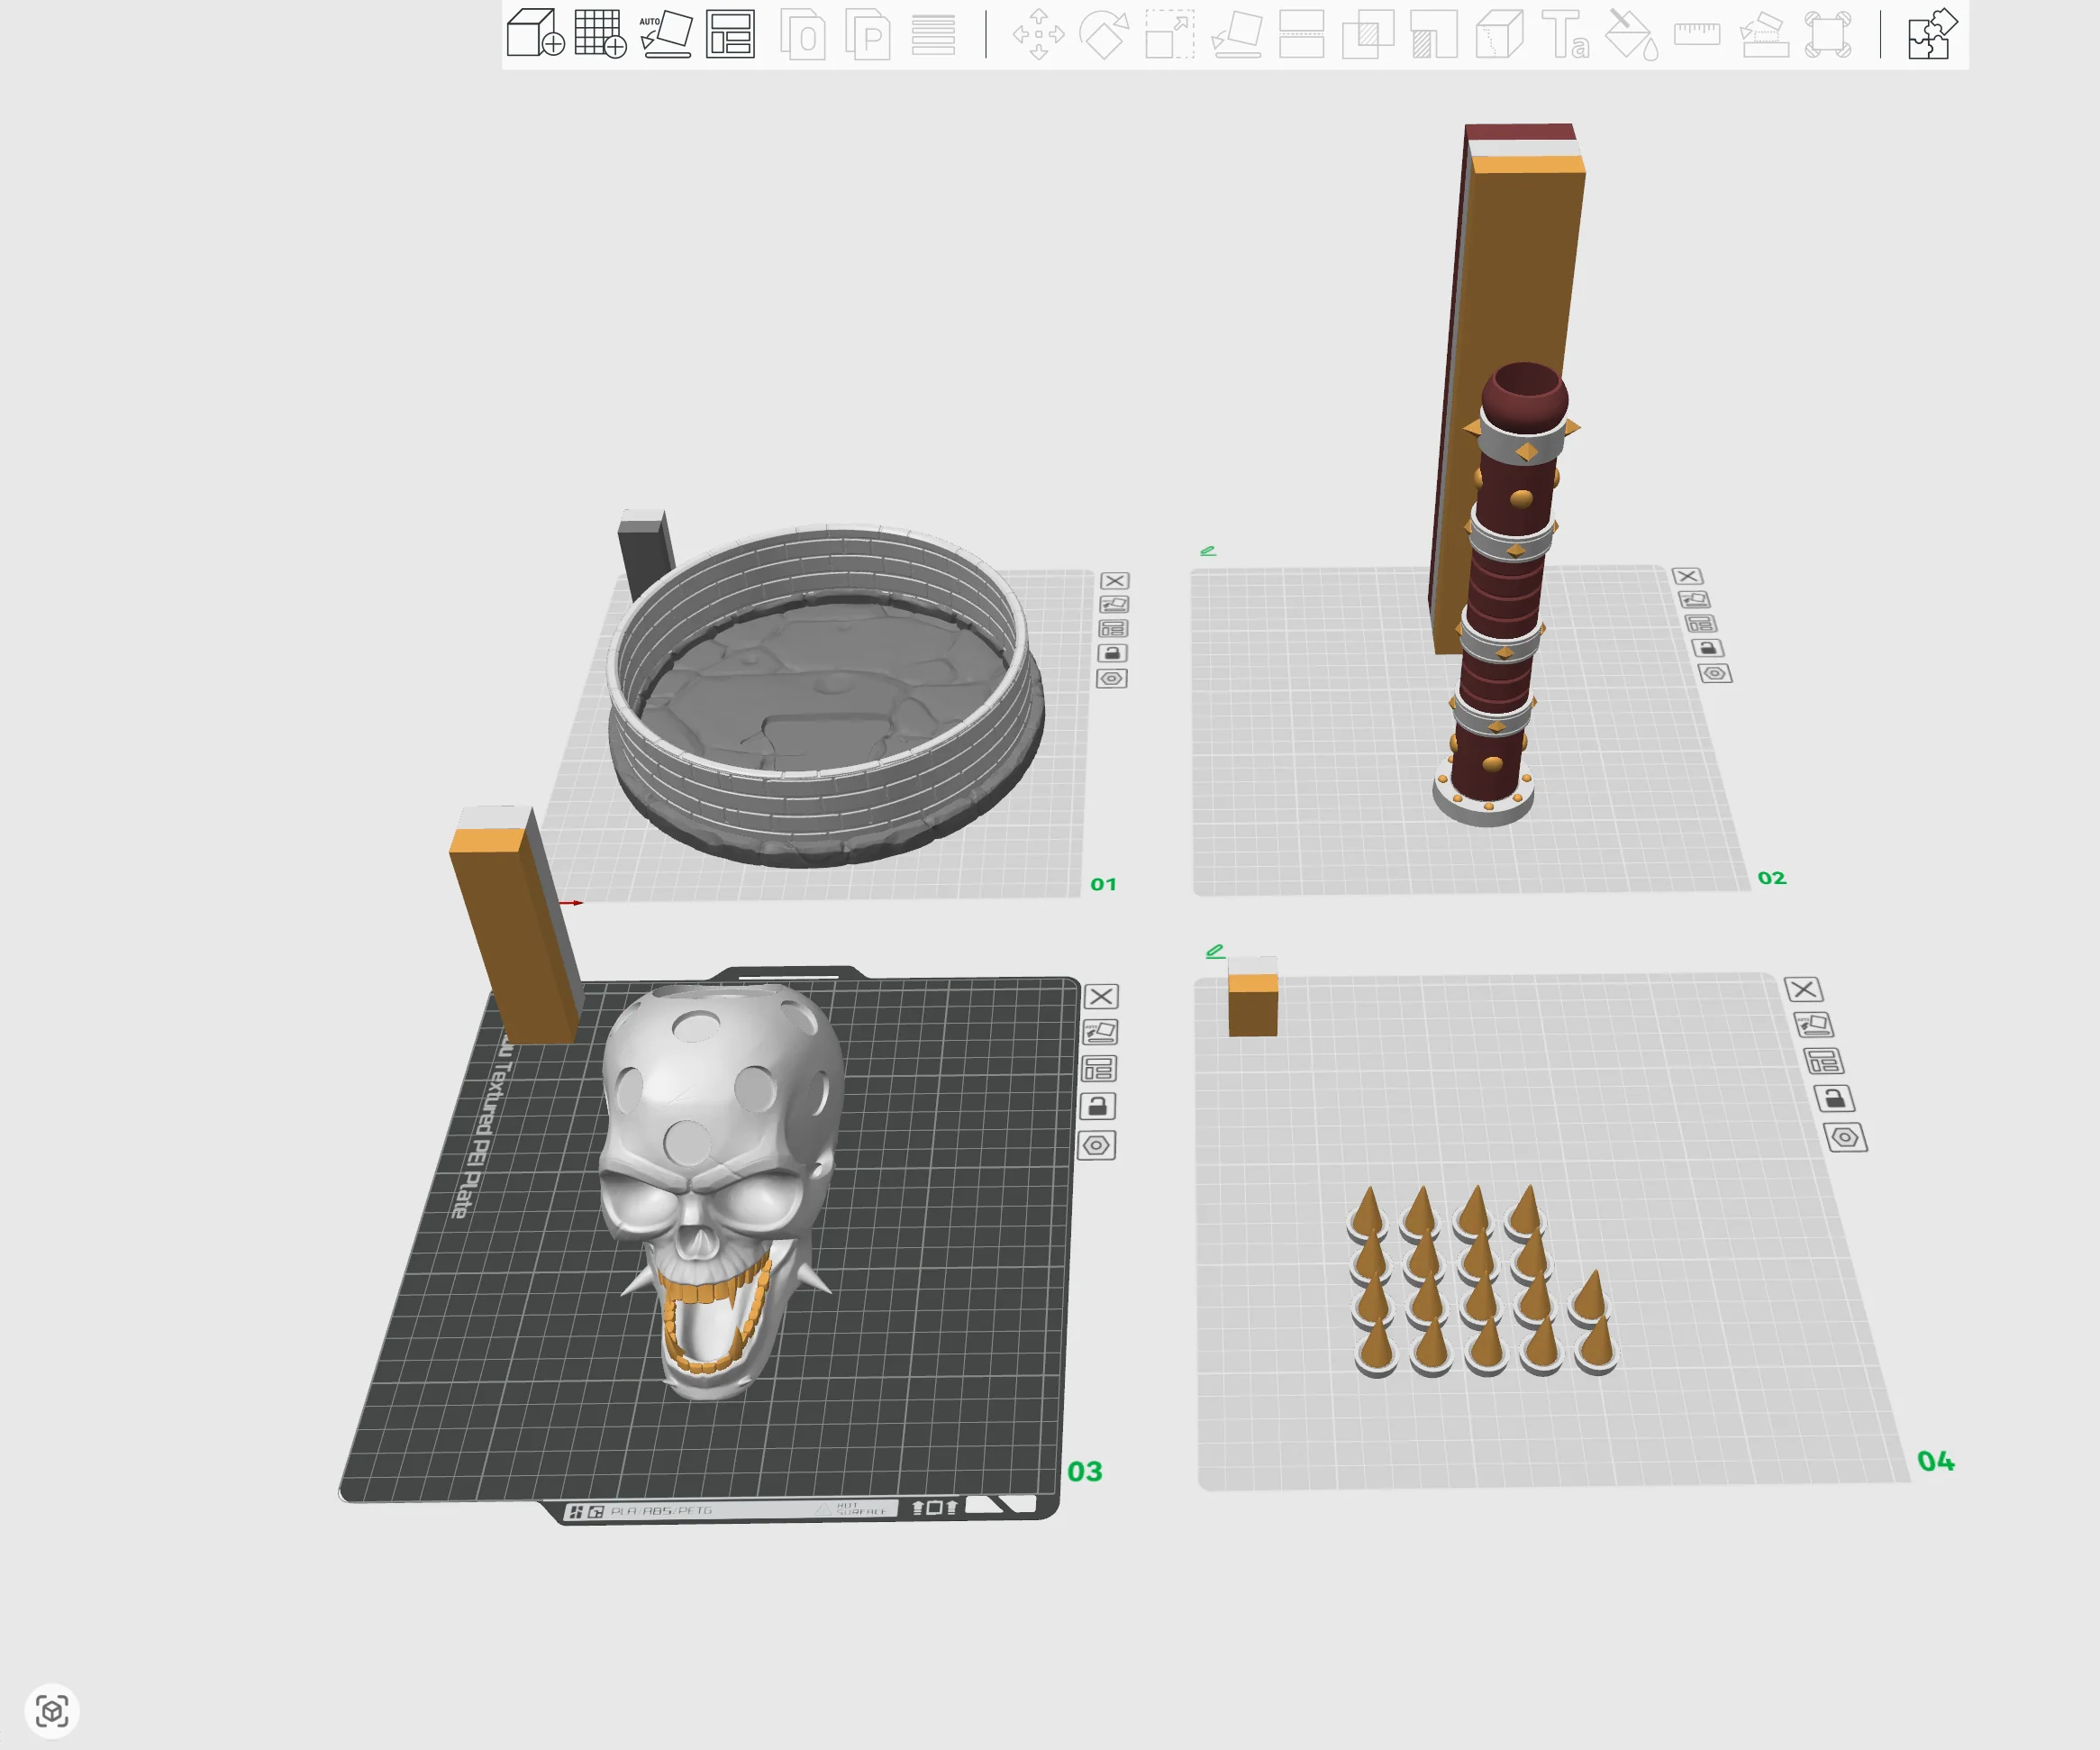This screenshot has height=1750, width=2100.
Task: Auto orient objects on plate 03
Action: click(x=1100, y=1032)
